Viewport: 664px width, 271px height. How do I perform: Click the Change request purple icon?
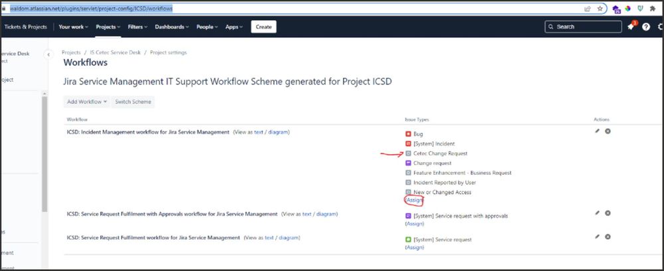point(408,163)
